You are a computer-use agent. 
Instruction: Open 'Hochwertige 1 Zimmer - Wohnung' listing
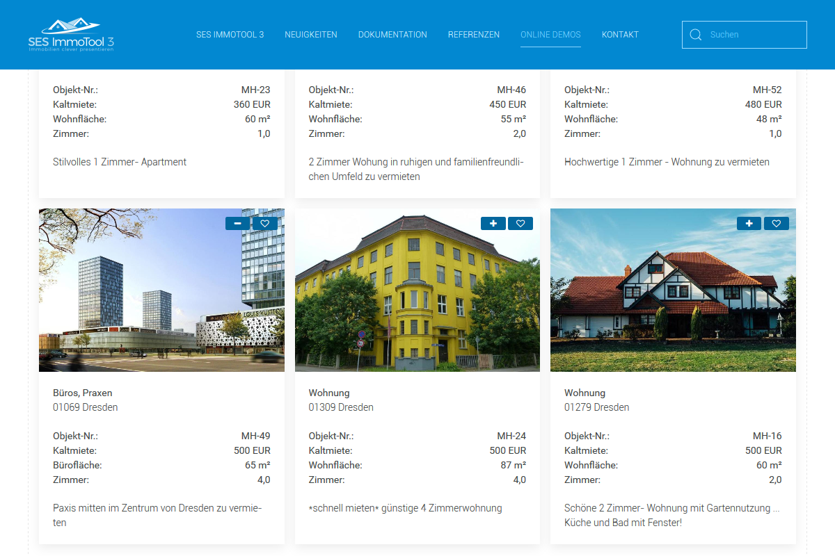tap(667, 162)
